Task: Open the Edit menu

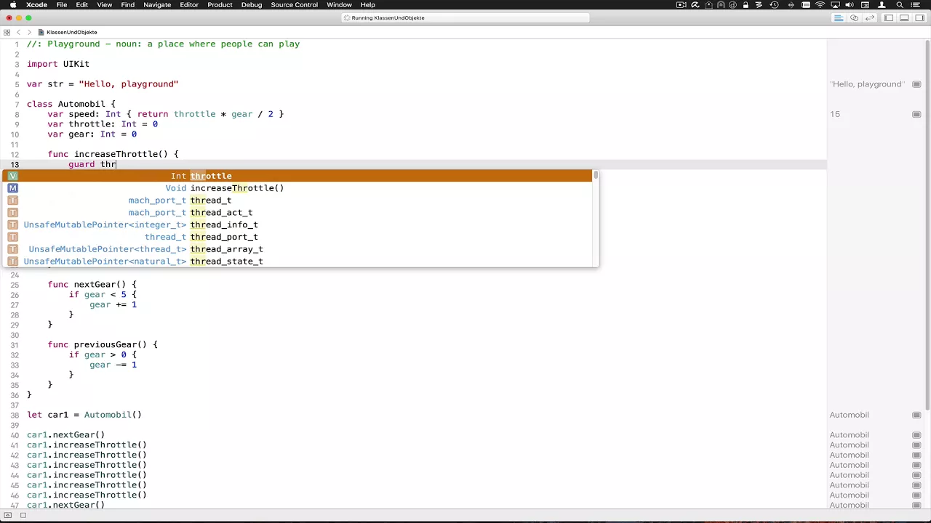Action: coord(82,5)
